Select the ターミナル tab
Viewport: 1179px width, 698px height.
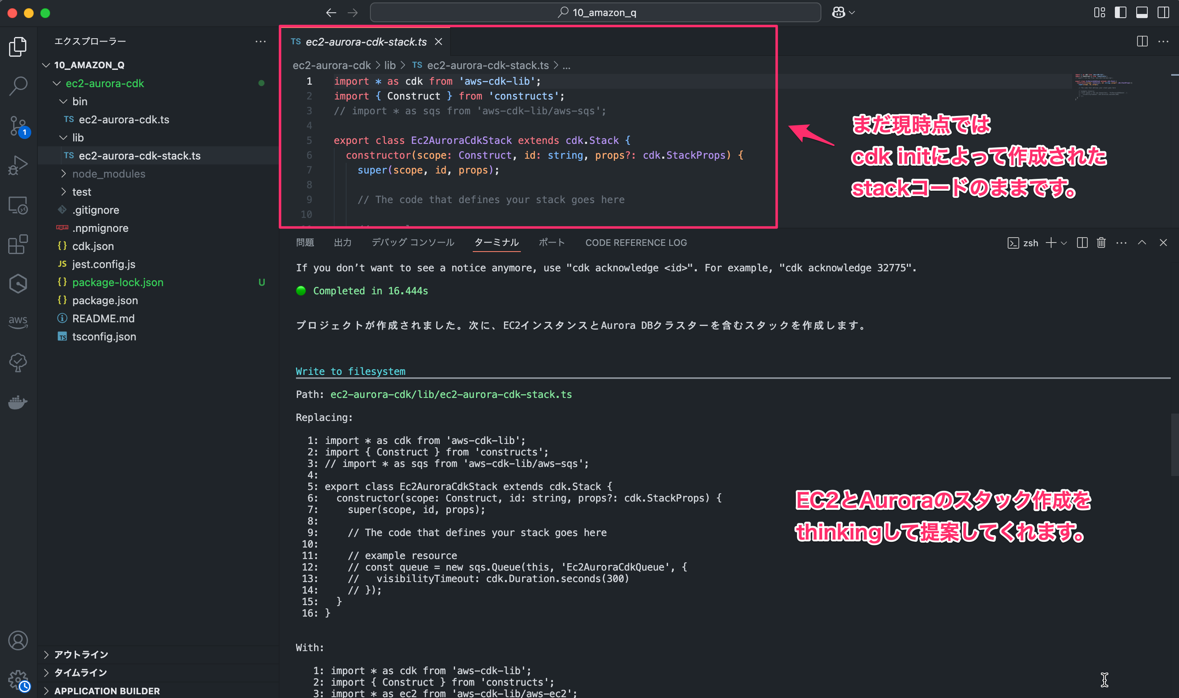pos(496,243)
